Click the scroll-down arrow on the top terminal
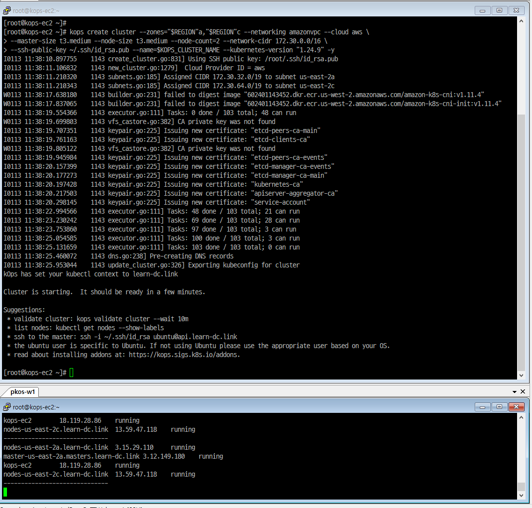The height and width of the screenshot is (508, 532). pos(522,376)
